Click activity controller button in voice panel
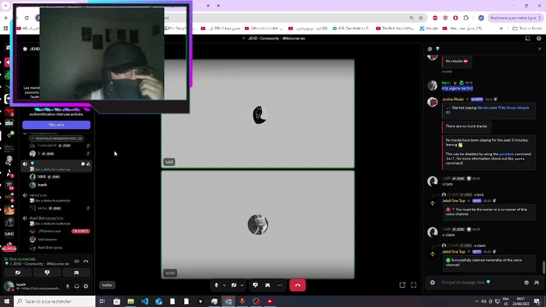This screenshot has height=307, width=546. [76, 272]
